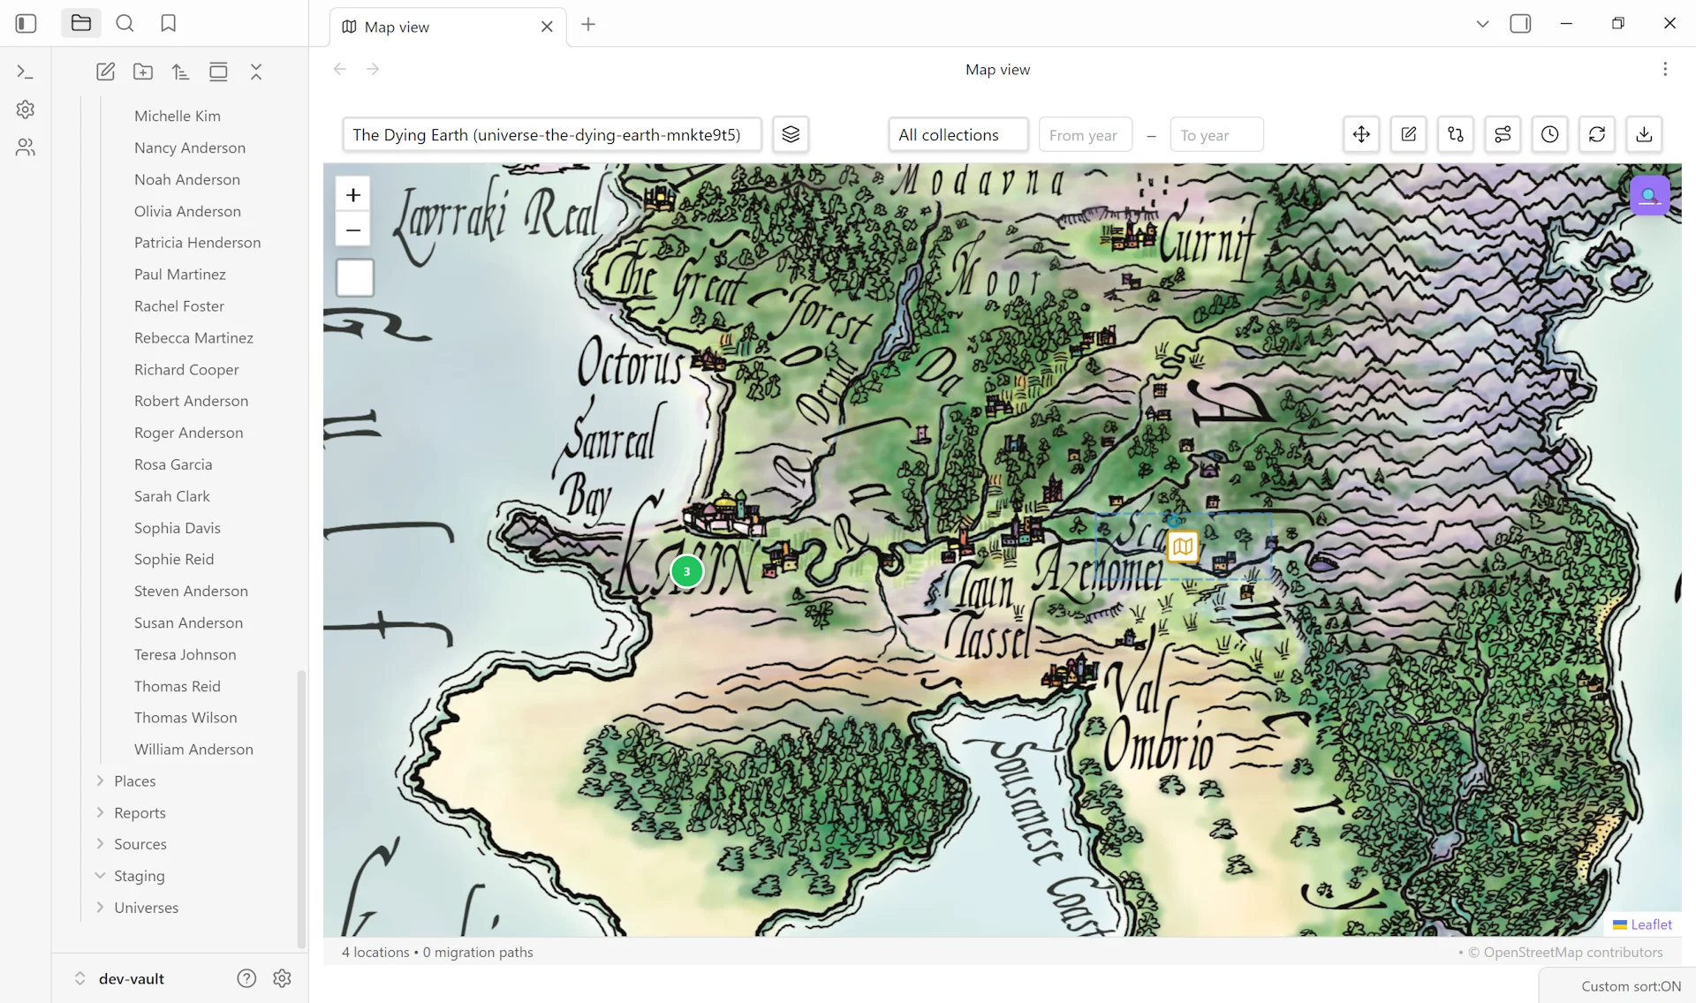Open Rachel Foster note
The height and width of the screenshot is (1003, 1696).
point(179,305)
